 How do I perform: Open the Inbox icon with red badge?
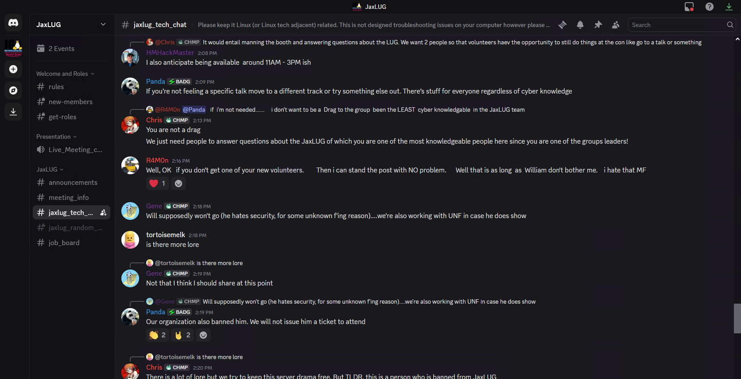(688, 7)
